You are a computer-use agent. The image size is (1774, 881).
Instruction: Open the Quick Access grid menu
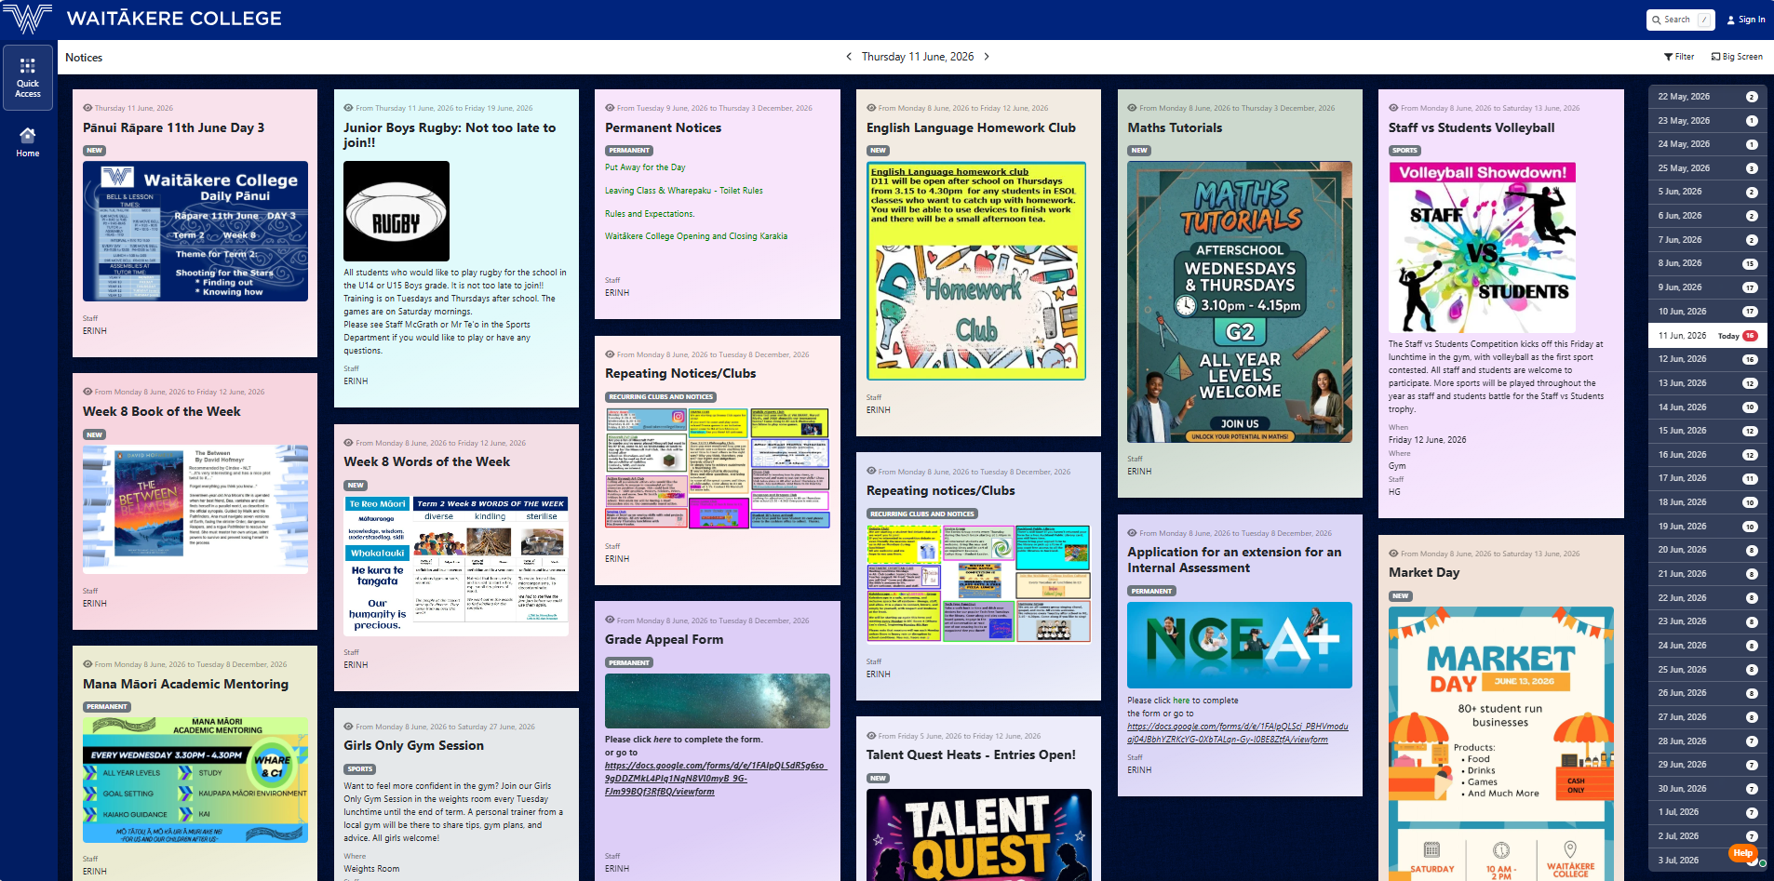click(28, 78)
